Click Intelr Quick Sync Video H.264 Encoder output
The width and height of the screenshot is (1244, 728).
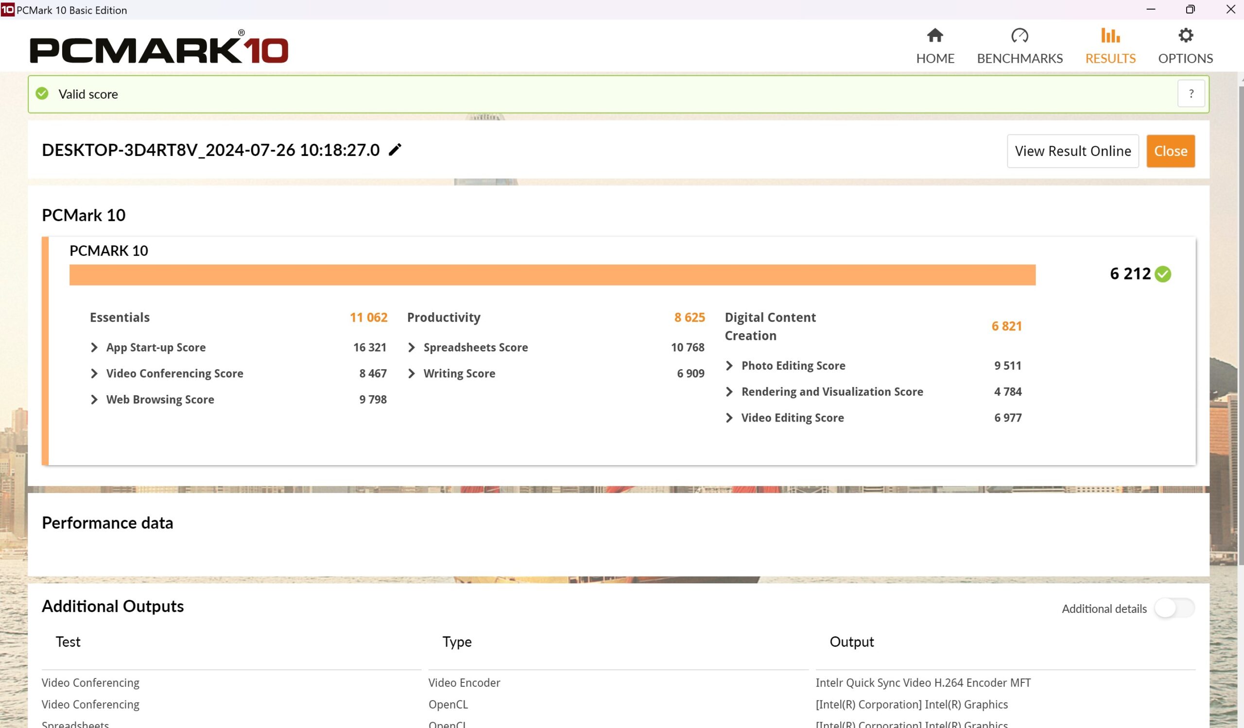point(923,683)
